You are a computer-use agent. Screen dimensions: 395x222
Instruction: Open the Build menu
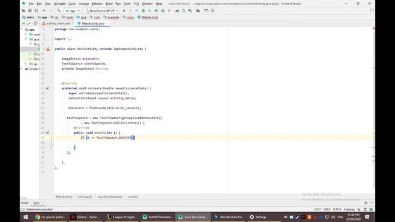coord(109,4)
